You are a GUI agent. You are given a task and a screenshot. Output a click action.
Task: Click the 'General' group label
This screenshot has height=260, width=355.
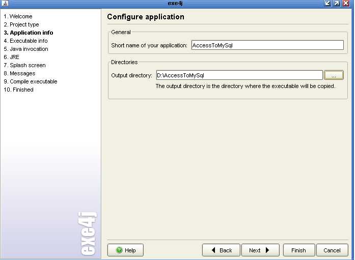121,32
